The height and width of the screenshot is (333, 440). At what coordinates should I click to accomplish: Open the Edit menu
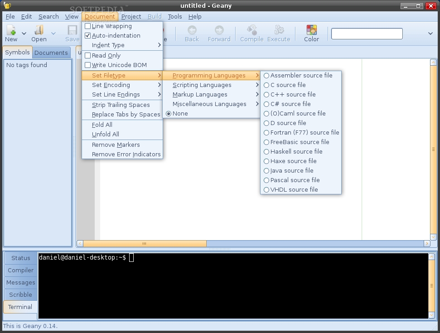tap(26, 17)
